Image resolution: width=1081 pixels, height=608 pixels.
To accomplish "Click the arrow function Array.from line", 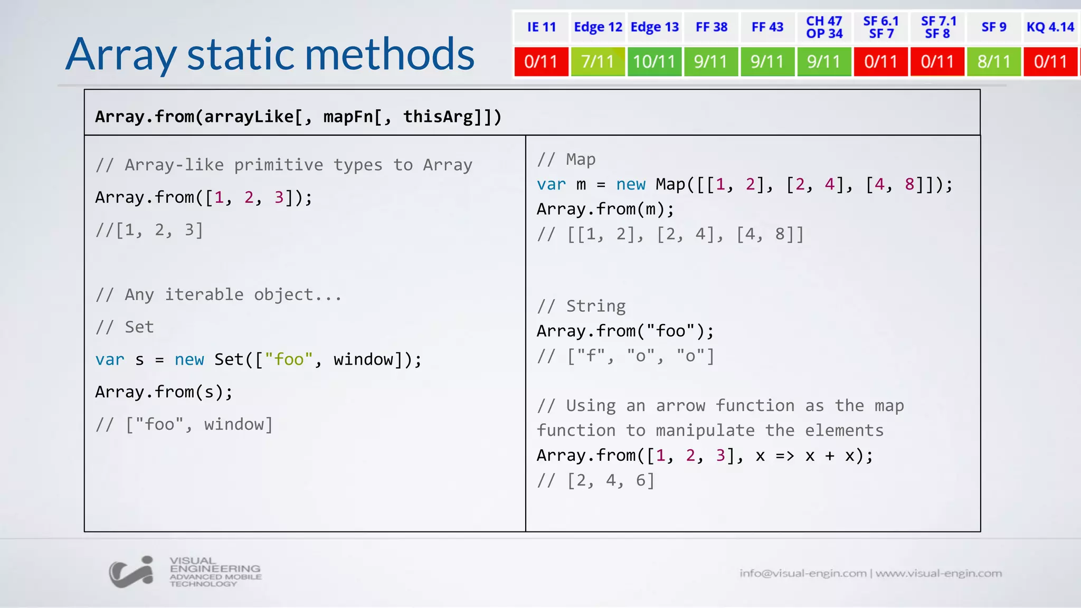I will pyautogui.click(x=705, y=455).
